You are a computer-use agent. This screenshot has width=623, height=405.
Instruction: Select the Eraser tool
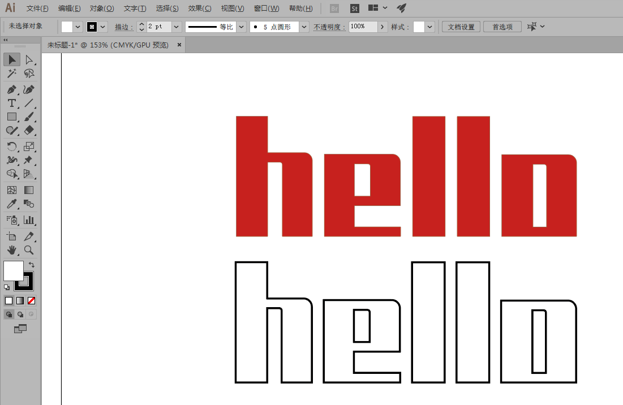point(29,130)
